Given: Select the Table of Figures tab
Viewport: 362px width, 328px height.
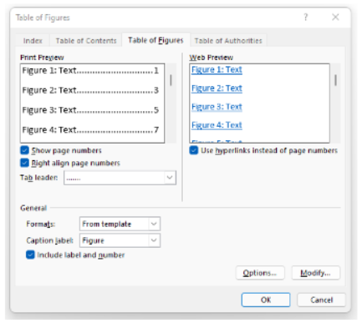Looking at the screenshot, I should [156, 40].
